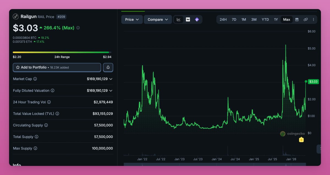Open the chart more options menu
Screen dimensions: 330x175
click(313, 20)
